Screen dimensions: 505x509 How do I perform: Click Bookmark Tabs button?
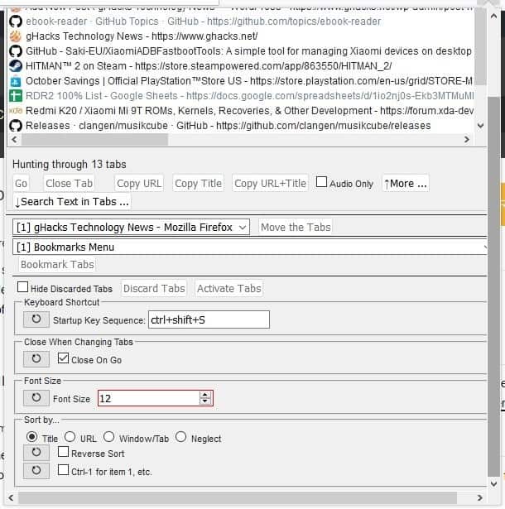pos(57,265)
